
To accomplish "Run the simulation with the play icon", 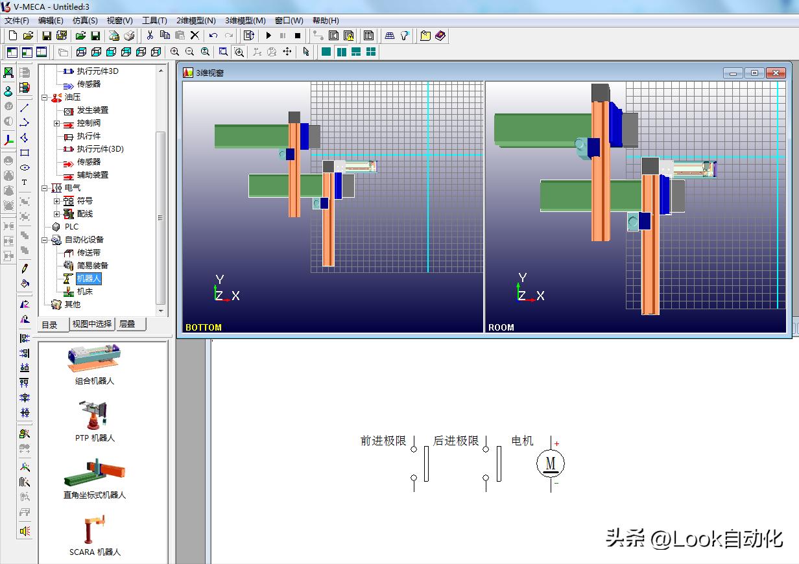I will tap(268, 36).
